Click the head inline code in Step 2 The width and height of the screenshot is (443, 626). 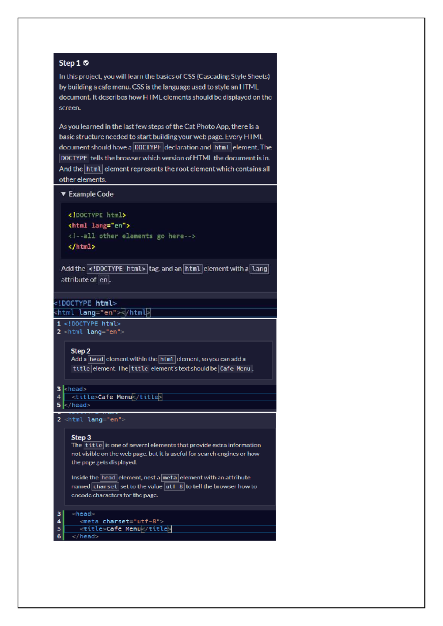[x=96, y=359]
